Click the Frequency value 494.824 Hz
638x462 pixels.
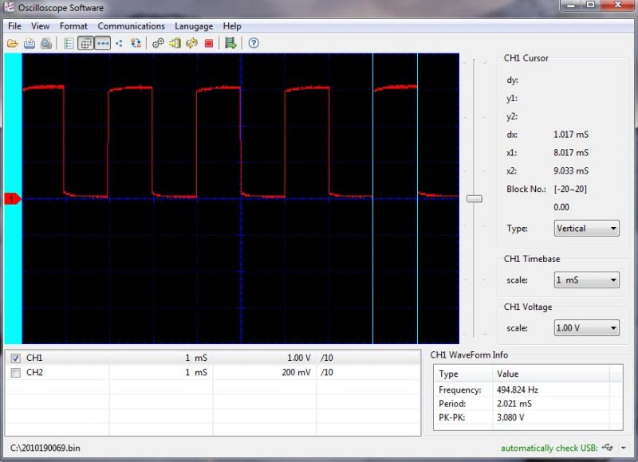[517, 390]
